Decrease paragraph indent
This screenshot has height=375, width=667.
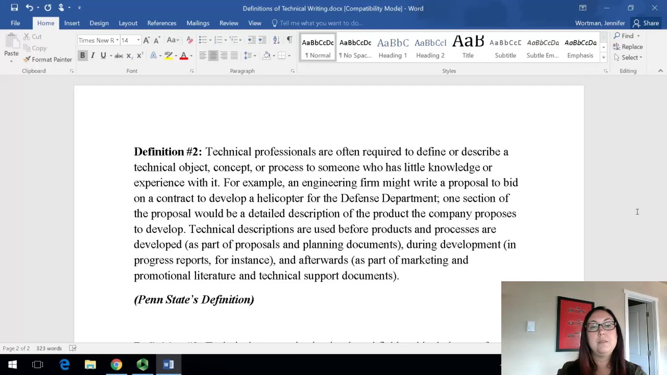[252, 40]
